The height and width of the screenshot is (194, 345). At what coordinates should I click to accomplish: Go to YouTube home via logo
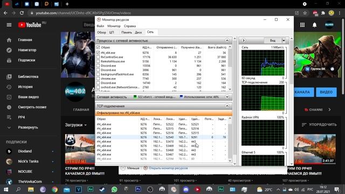pyautogui.click(x=30, y=25)
